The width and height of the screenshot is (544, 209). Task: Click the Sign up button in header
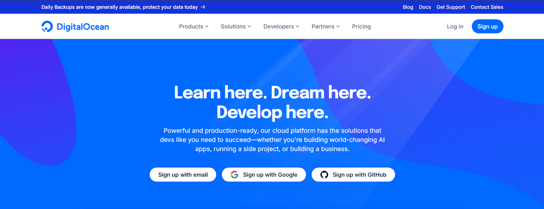pyautogui.click(x=488, y=26)
